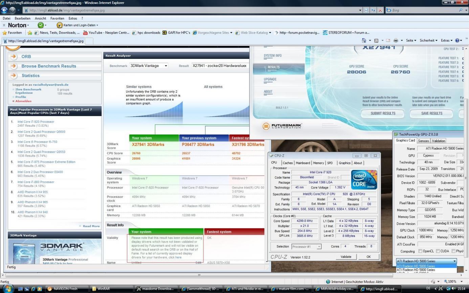Switch to the Memory tab in CPU-Z
Screen dimensions: 469x293
(318, 163)
